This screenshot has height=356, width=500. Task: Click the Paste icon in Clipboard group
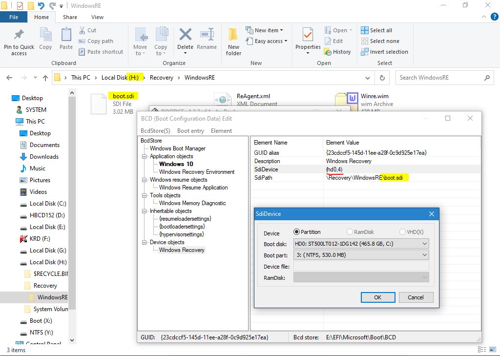[66, 36]
